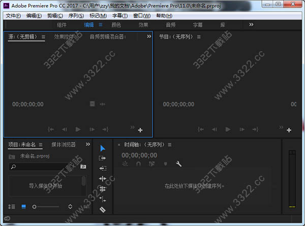This screenshot has width=305, height=226.
Task: Select the Selection tool arrow
Action: [x=103, y=148]
